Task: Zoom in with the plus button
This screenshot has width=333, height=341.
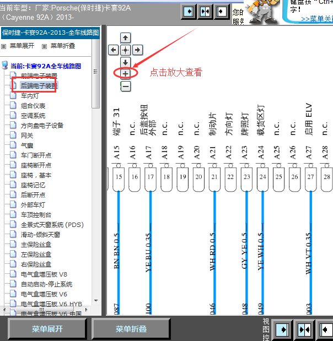Action: click(125, 73)
